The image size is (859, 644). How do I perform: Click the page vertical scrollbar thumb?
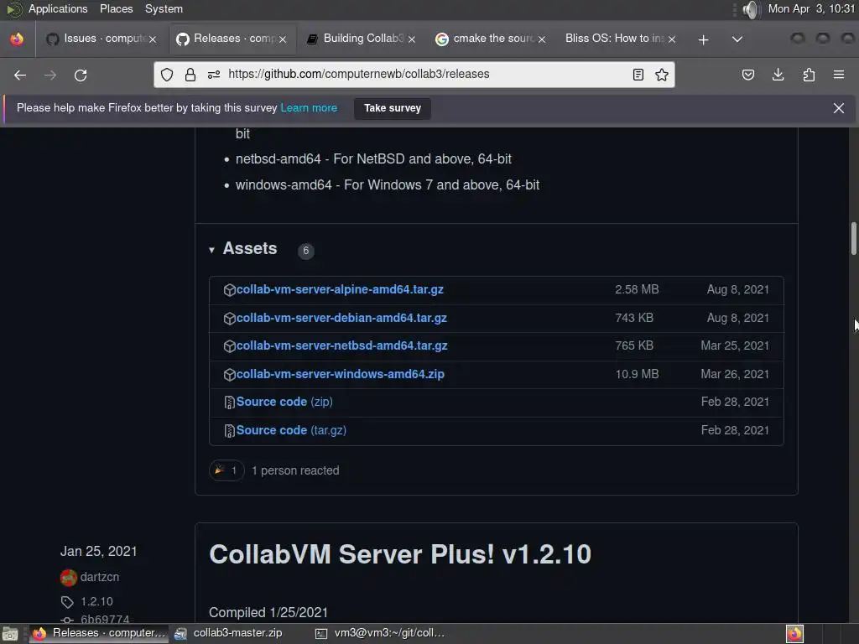[853, 238]
